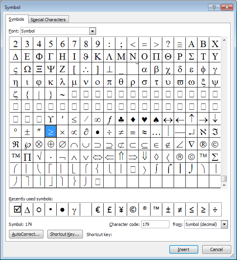Select the therefore (three dots) symbol
Image resolution: width=237 pixels, height=260 pixels.
coord(86,69)
